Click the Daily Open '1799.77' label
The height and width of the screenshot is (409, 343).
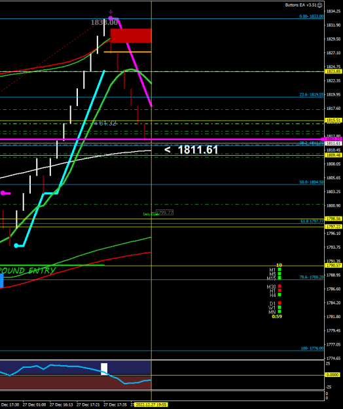point(164,213)
